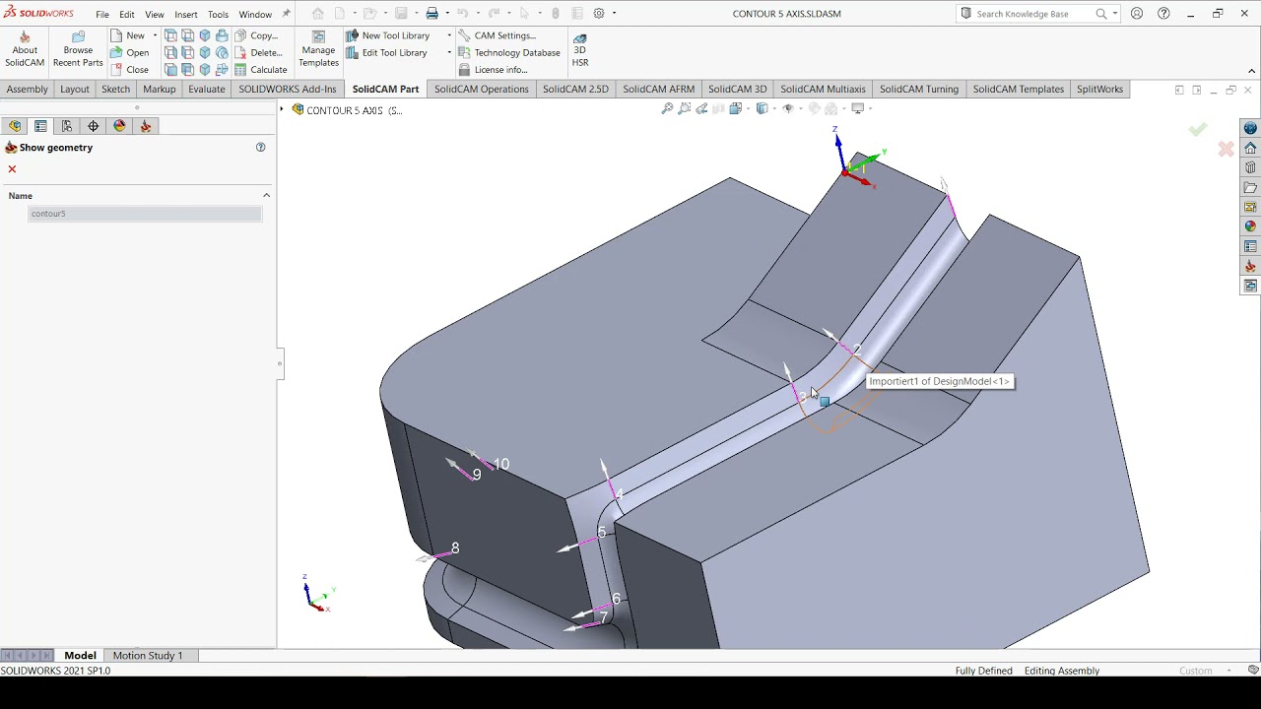Open the Appearances sphere icon in task pane
Viewport: 1261px width, 709px height.
(x=1250, y=226)
